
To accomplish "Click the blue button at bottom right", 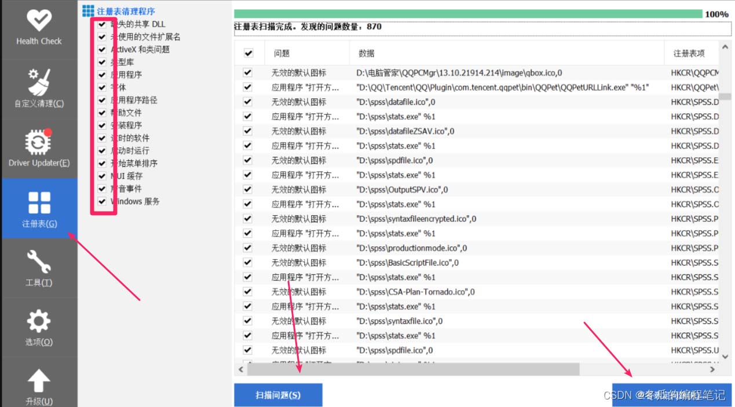I will pyautogui.click(x=671, y=395).
